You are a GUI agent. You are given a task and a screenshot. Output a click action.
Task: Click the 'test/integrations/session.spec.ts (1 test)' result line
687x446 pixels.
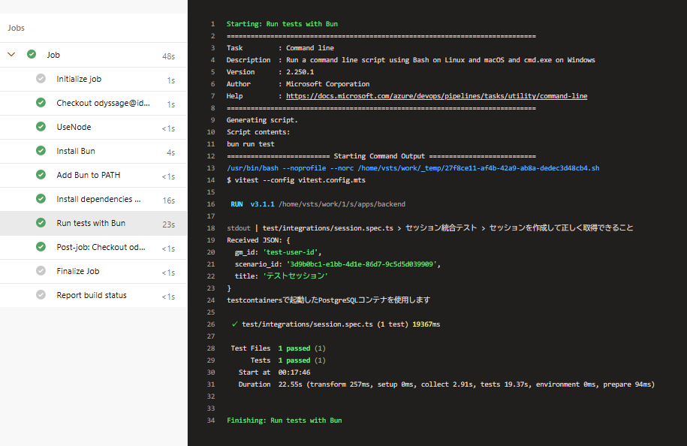[336, 324]
